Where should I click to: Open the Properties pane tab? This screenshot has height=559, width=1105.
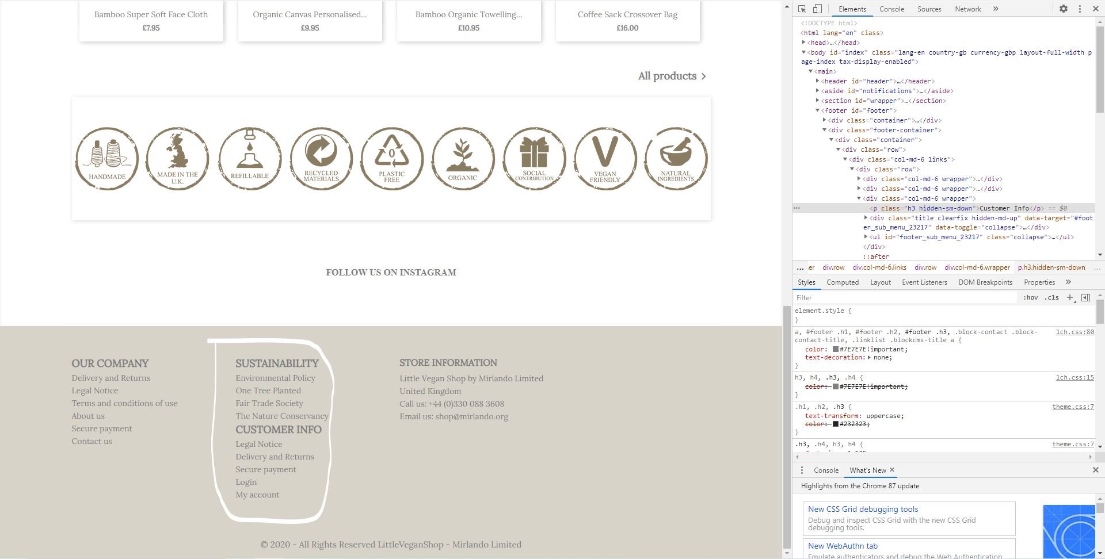(1039, 282)
